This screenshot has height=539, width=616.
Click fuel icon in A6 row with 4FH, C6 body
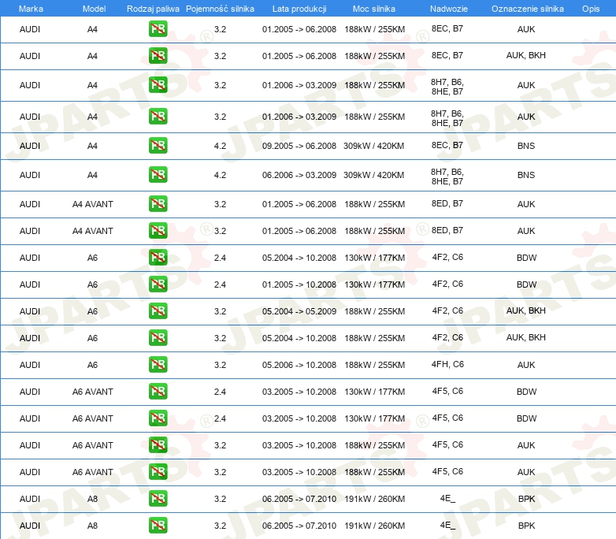tap(158, 364)
